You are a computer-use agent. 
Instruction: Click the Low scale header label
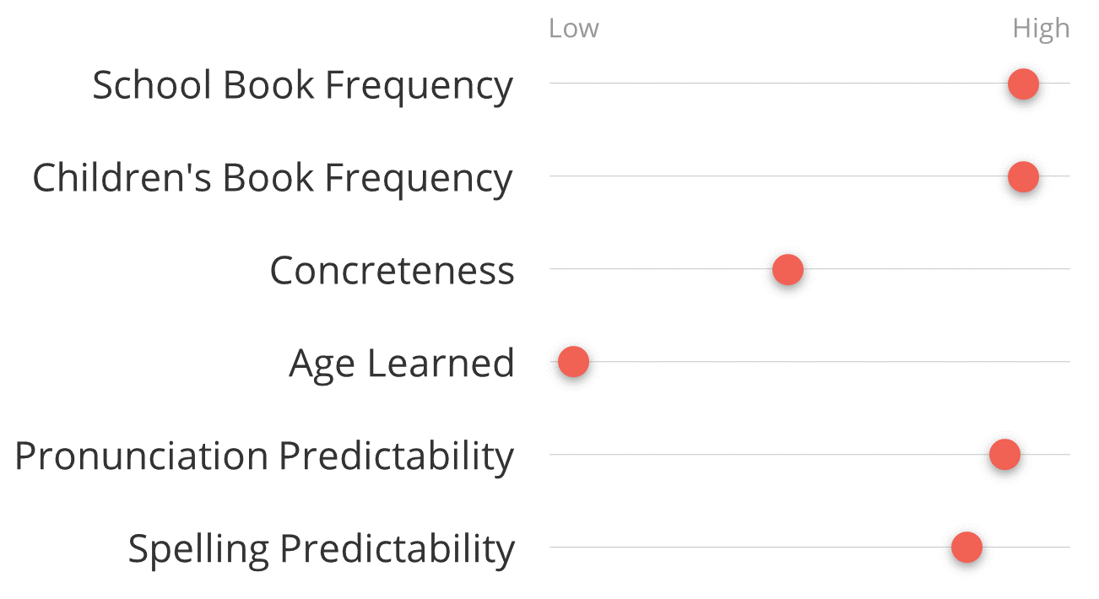(573, 29)
